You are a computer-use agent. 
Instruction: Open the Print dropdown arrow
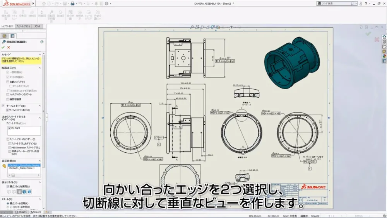(76, 3)
